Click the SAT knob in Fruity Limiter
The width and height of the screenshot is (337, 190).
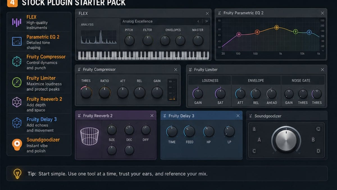click(220, 94)
